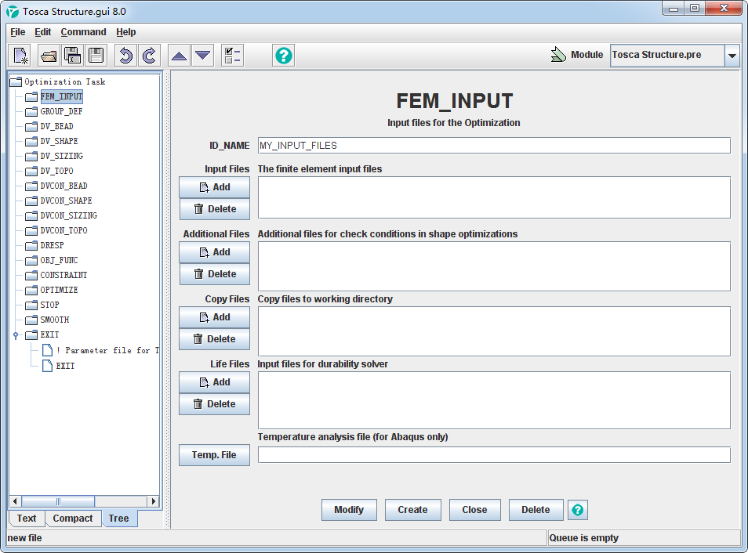
Task: Click the Modify button
Action: (x=349, y=510)
